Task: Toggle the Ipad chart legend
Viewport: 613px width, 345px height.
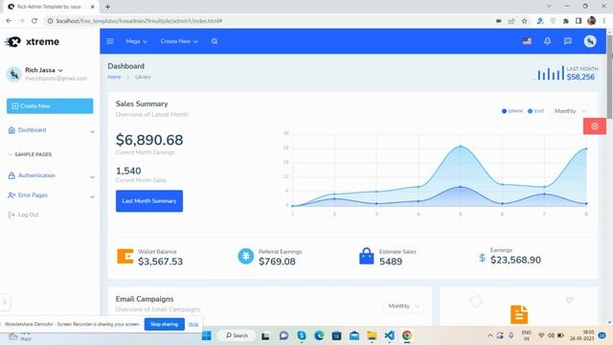Action: [x=535, y=111]
